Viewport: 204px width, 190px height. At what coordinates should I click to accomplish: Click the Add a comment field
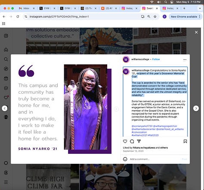click(x=155, y=159)
